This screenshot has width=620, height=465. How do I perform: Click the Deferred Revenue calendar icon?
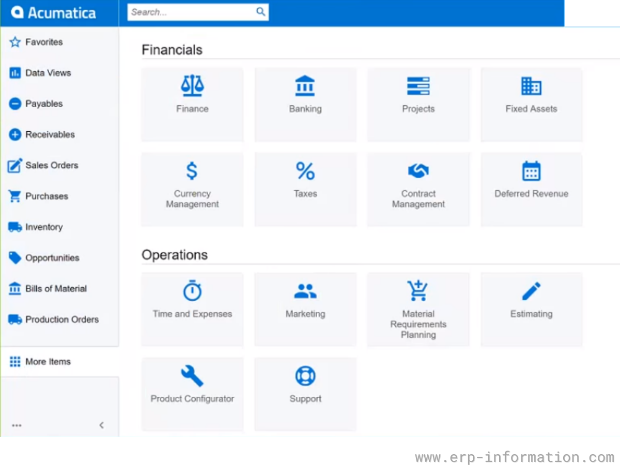(531, 171)
